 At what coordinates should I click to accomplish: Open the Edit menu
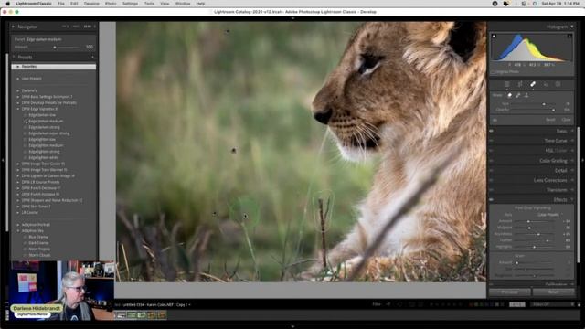(74, 4)
